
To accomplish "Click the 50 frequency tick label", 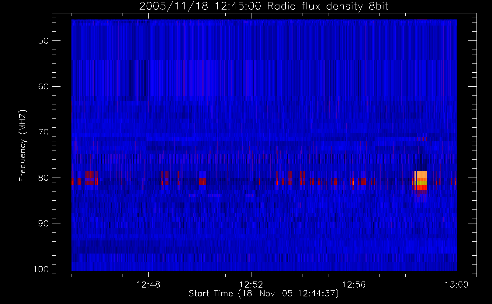I will (43, 41).
